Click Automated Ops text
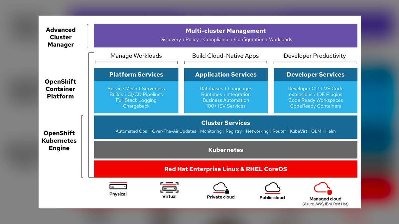Screen dimensions: 399x224 131,131
